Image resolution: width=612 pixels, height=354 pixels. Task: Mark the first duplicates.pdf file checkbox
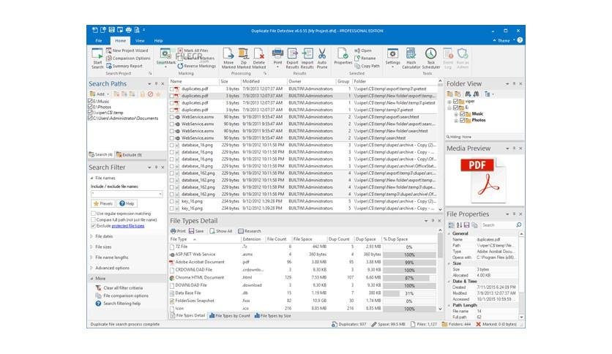pyautogui.click(x=172, y=89)
